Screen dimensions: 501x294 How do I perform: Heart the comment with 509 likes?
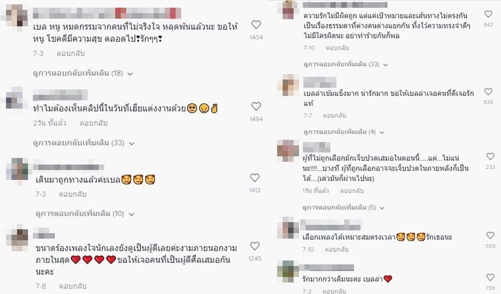coord(490,235)
